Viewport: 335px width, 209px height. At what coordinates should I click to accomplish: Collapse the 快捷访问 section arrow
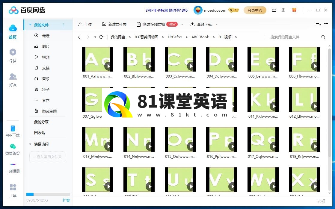[30, 144]
